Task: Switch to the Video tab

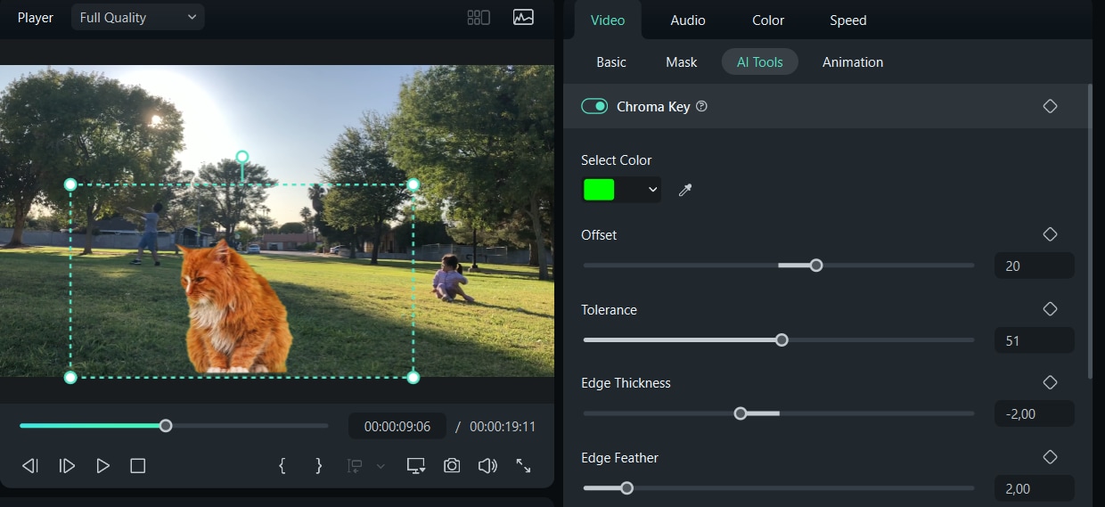Action: coord(608,20)
